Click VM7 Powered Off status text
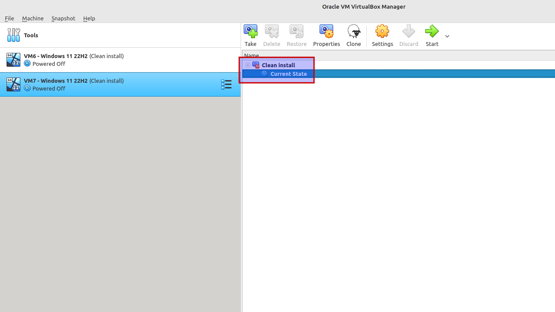Screen dimensions: 555x312 point(49,88)
